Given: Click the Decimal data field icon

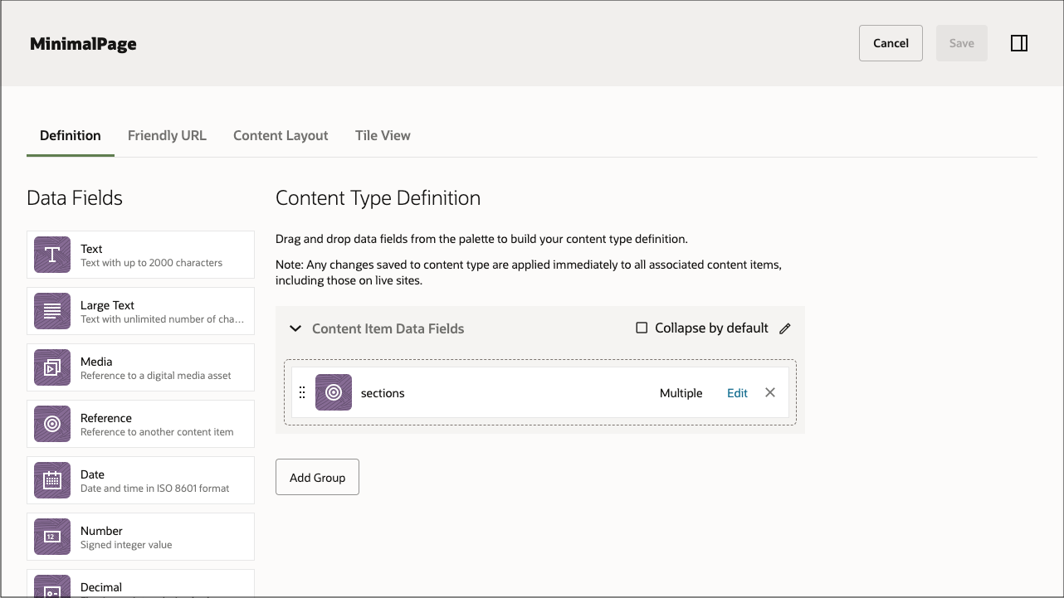Looking at the screenshot, I should coord(51,590).
